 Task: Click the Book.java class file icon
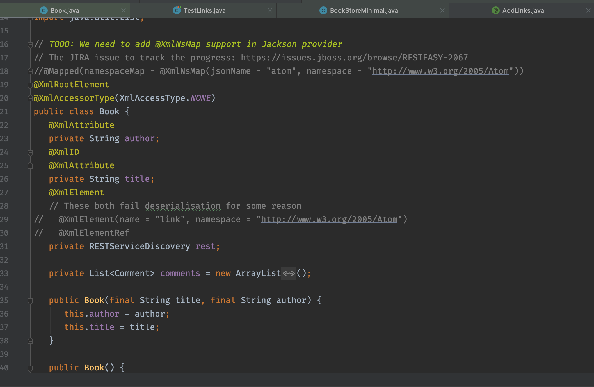tap(44, 10)
